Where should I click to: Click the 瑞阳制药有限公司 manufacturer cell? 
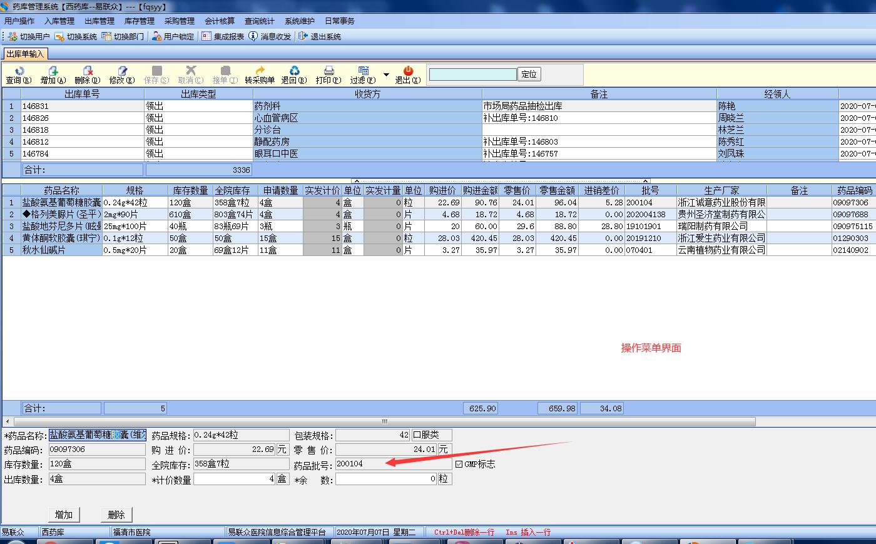tap(721, 226)
